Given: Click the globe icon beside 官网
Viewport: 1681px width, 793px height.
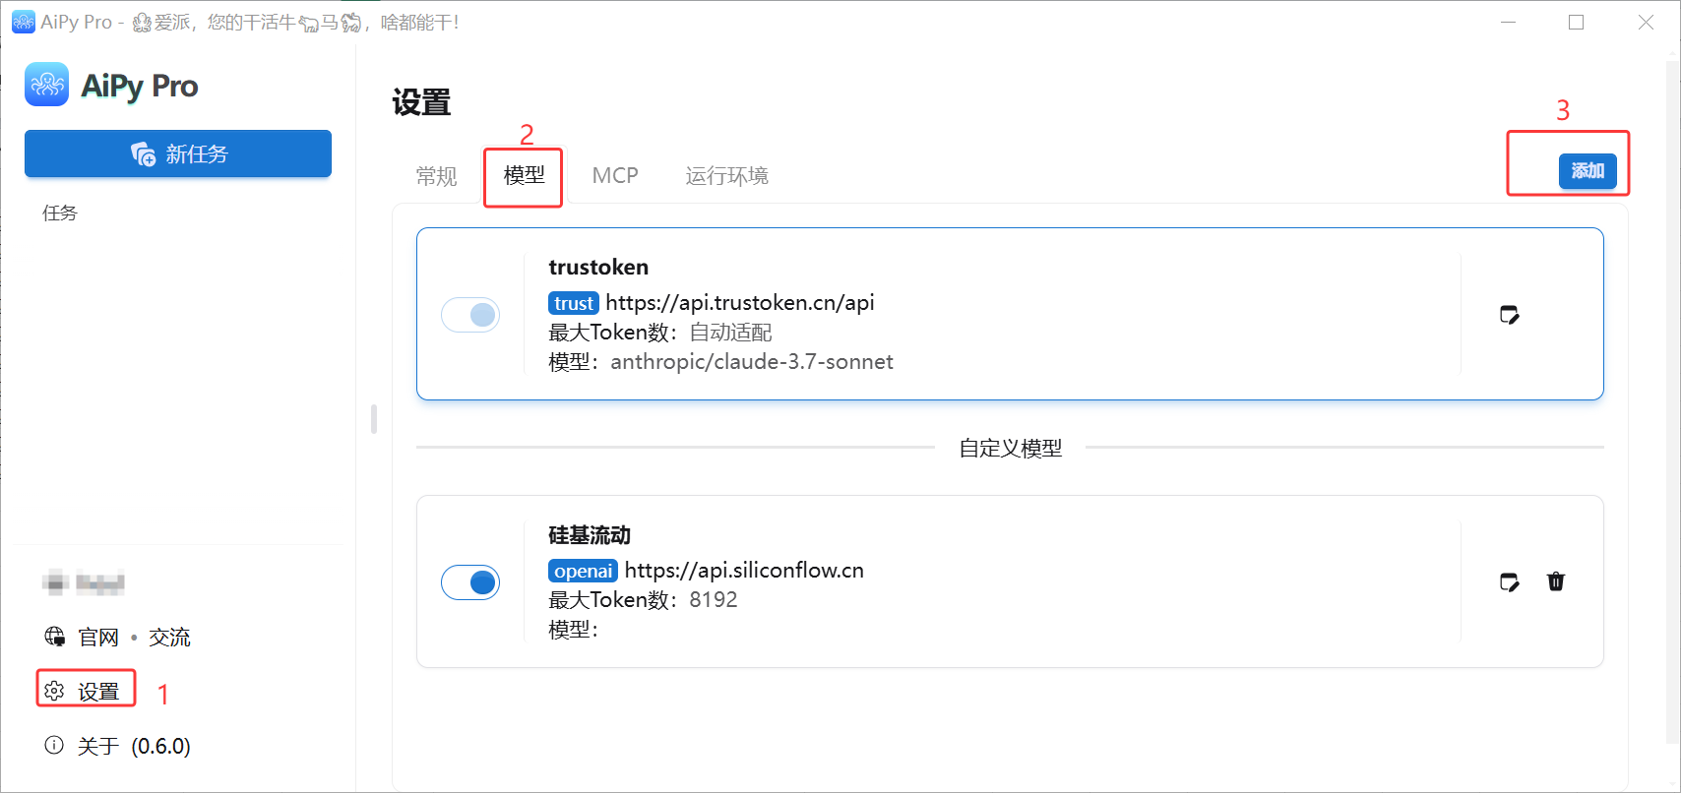Looking at the screenshot, I should (55, 637).
